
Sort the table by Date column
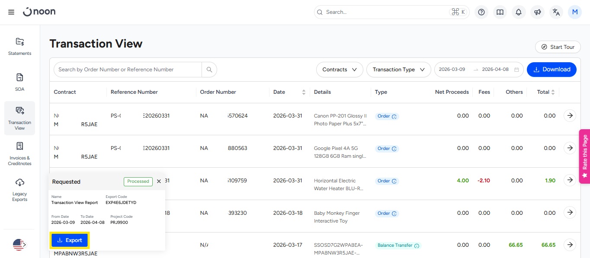304,92
